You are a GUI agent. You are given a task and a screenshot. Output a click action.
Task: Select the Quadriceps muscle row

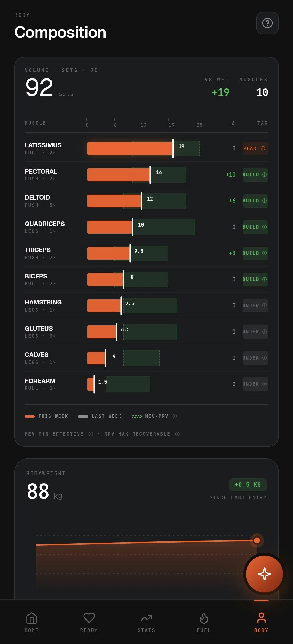coord(146,227)
